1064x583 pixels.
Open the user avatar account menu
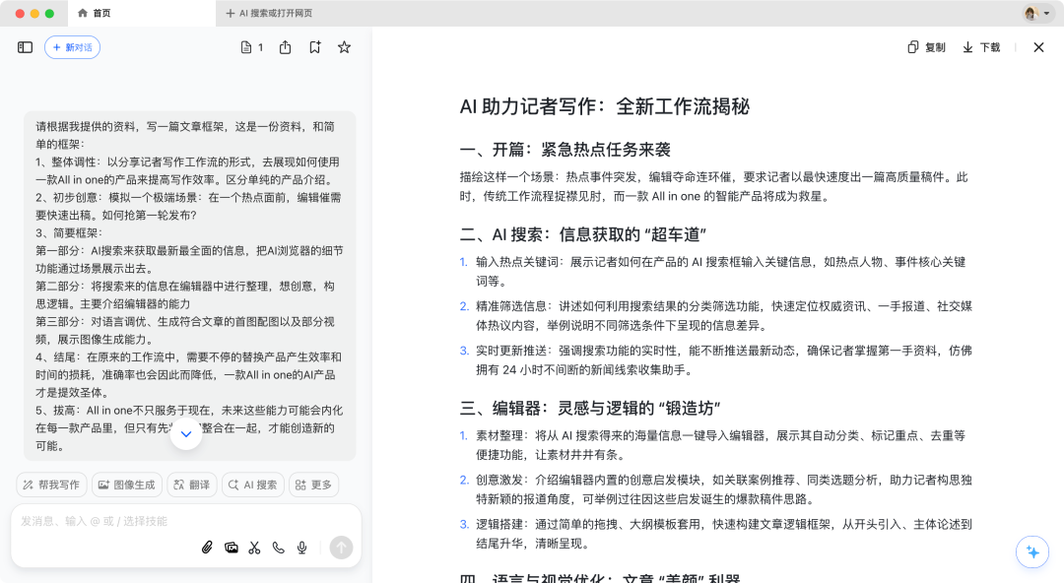point(1031,14)
